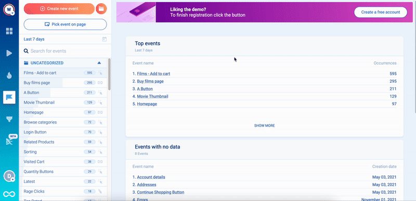Focus the Search for events field
Screen dimensions: 416x201
click(x=65, y=51)
